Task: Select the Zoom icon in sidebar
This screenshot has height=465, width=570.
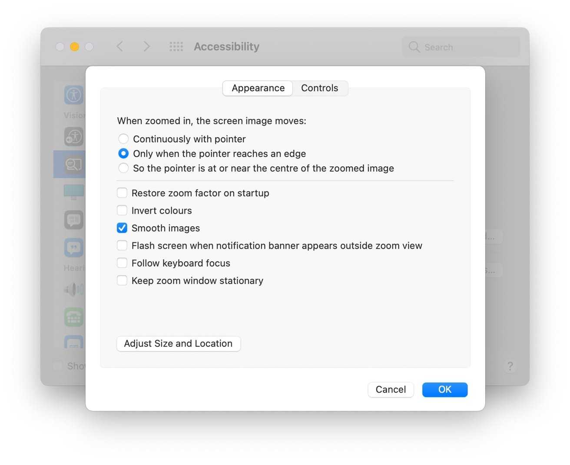Action: pyautogui.click(x=73, y=164)
